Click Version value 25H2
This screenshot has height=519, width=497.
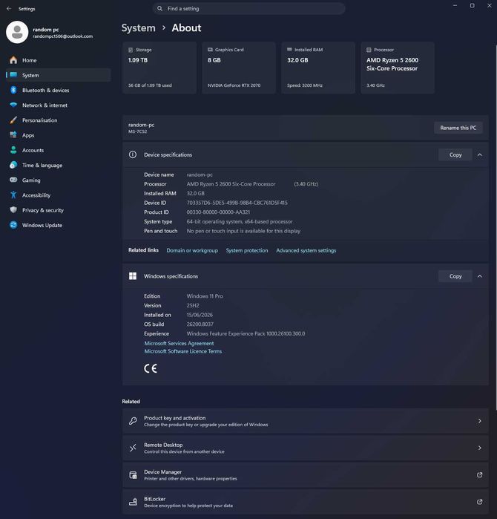[x=193, y=305]
